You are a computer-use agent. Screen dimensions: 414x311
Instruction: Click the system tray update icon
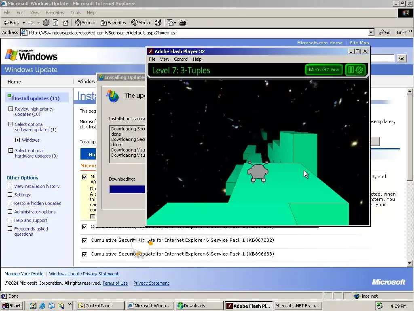click(380, 306)
